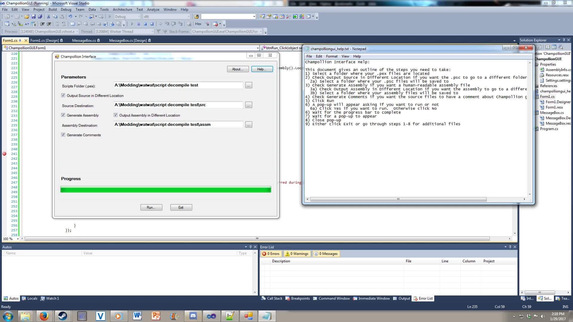Uncheck the Generate Assembly checkbox

tap(63, 115)
